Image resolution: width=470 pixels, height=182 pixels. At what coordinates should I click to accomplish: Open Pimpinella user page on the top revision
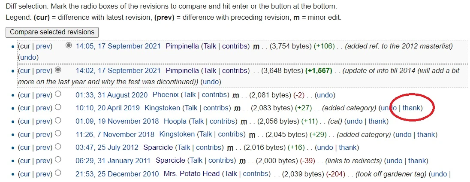point(182,46)
